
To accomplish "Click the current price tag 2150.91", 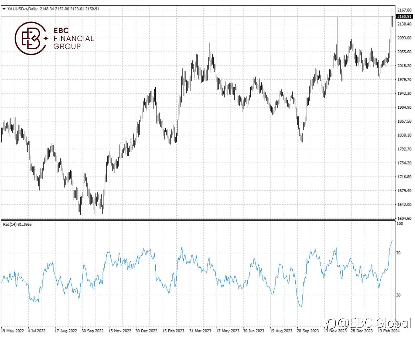I will tap(404, 17).
